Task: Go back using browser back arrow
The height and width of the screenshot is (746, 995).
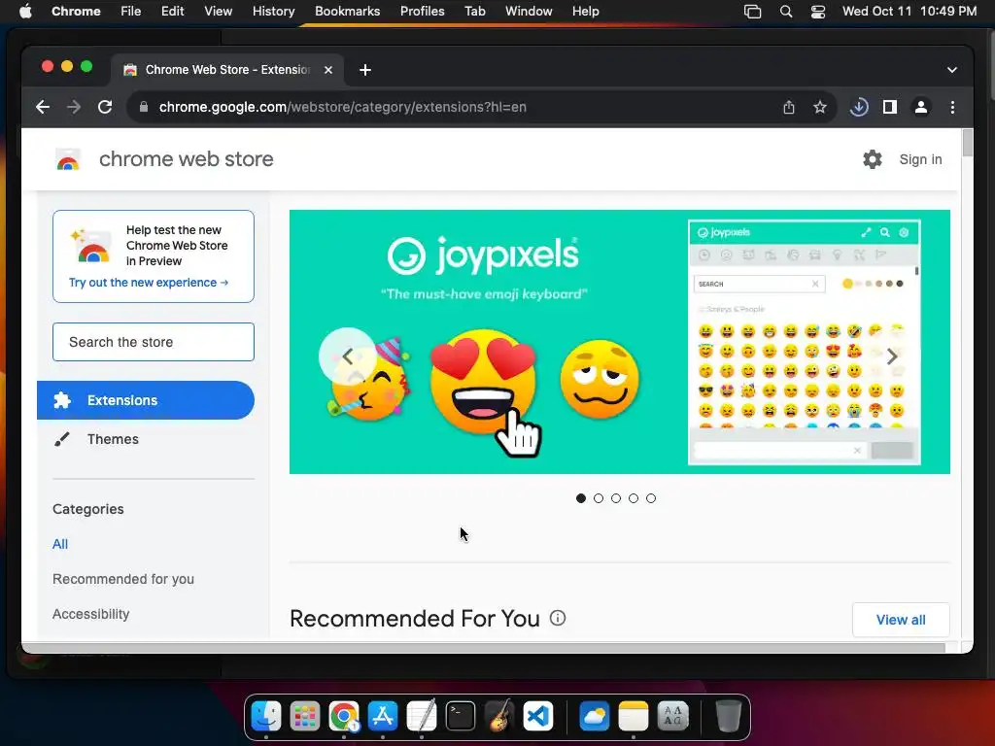Action: click(x=43, y=107)
